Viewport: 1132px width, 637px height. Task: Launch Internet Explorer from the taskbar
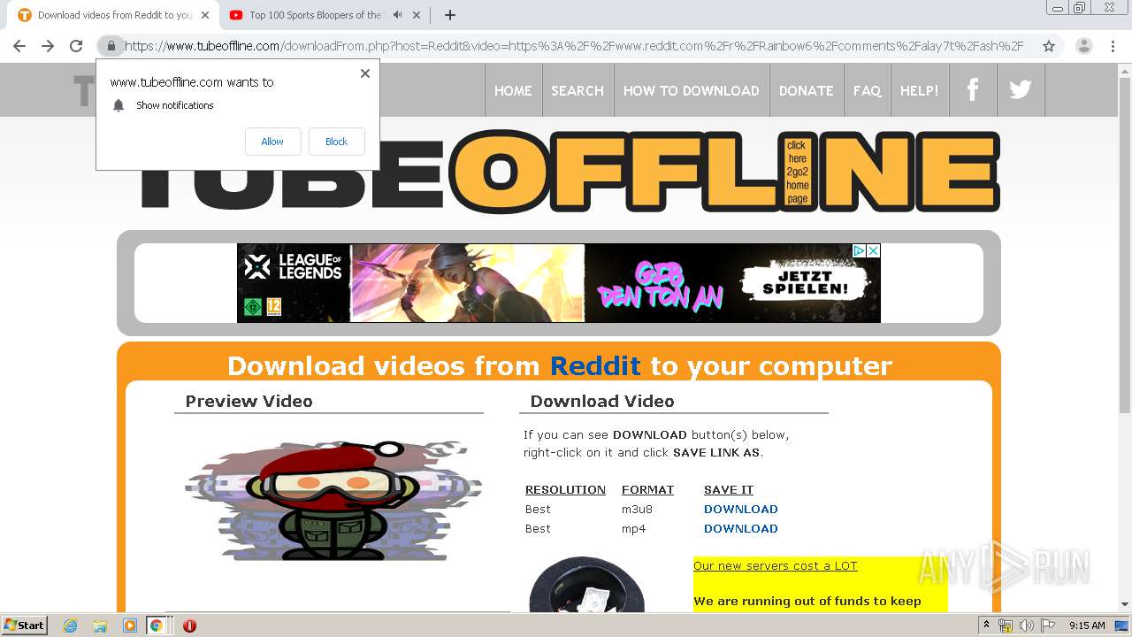coord(70,625)
